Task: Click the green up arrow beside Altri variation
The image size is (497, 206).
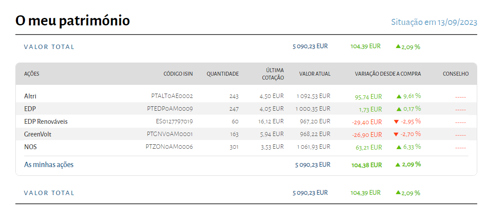Action: pos(399,96)
